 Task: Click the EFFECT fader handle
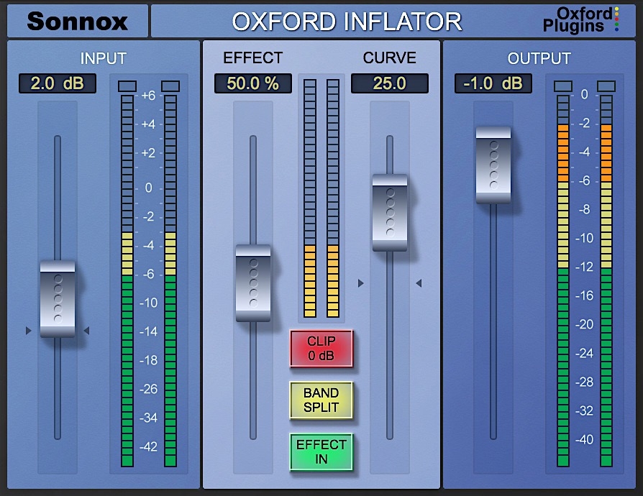click(253, 283)
